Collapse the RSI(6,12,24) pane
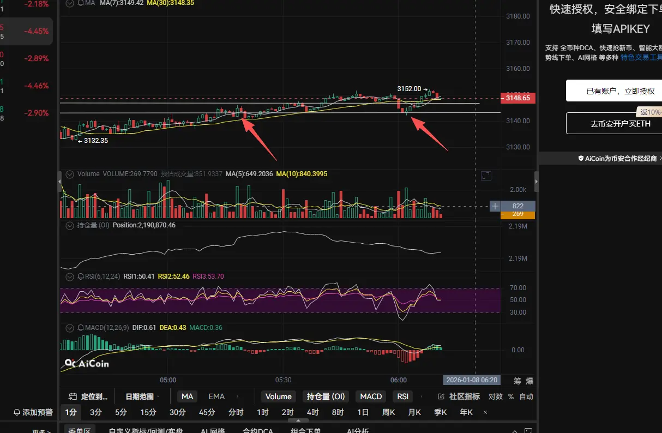Viewport: 662px width, 433px height. point(70,276)
